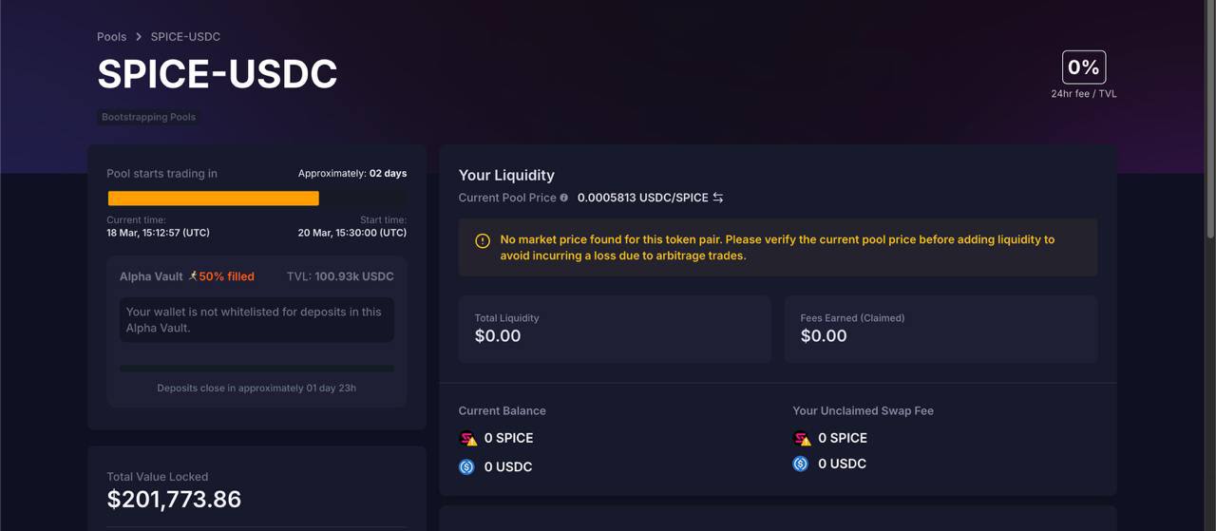Click the Total Value Locked amount
Viewport: 1216px width, 531px height.
(x=174, y=500)
